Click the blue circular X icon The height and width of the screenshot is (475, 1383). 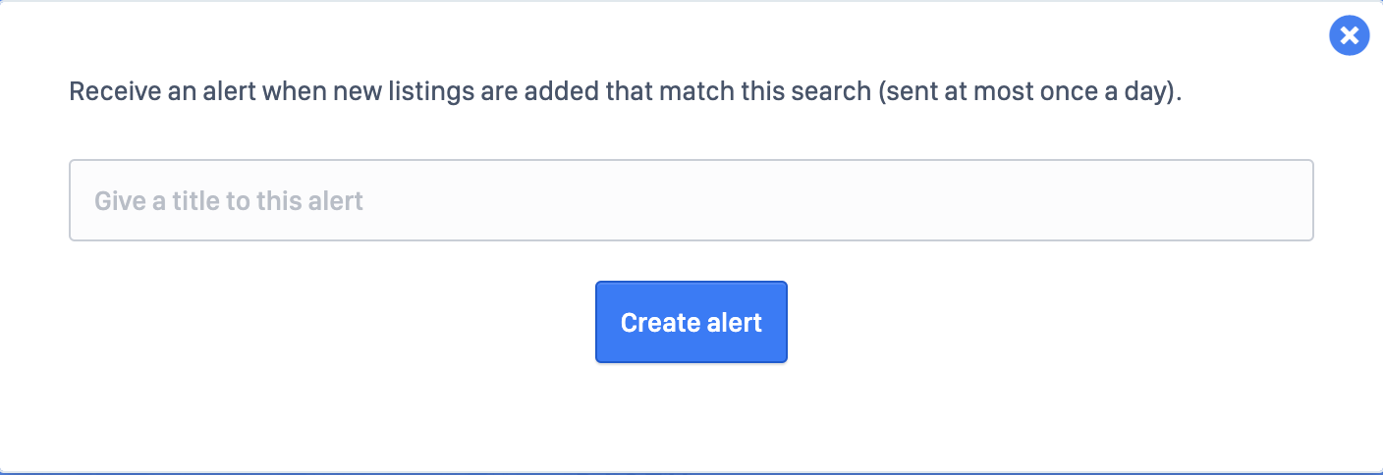point(1349,36)
